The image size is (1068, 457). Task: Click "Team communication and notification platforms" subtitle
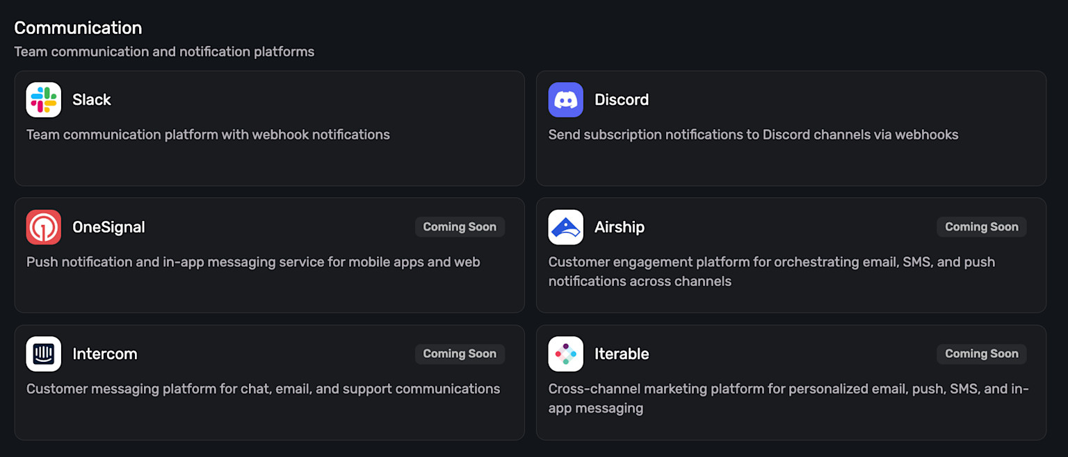(164, 52)
